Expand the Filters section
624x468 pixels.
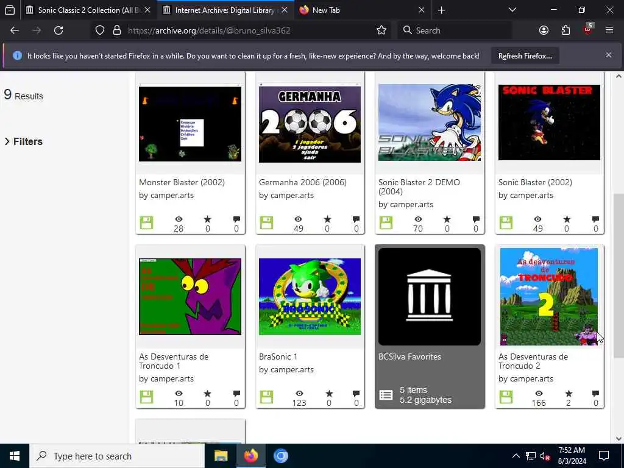pos(24,141)
